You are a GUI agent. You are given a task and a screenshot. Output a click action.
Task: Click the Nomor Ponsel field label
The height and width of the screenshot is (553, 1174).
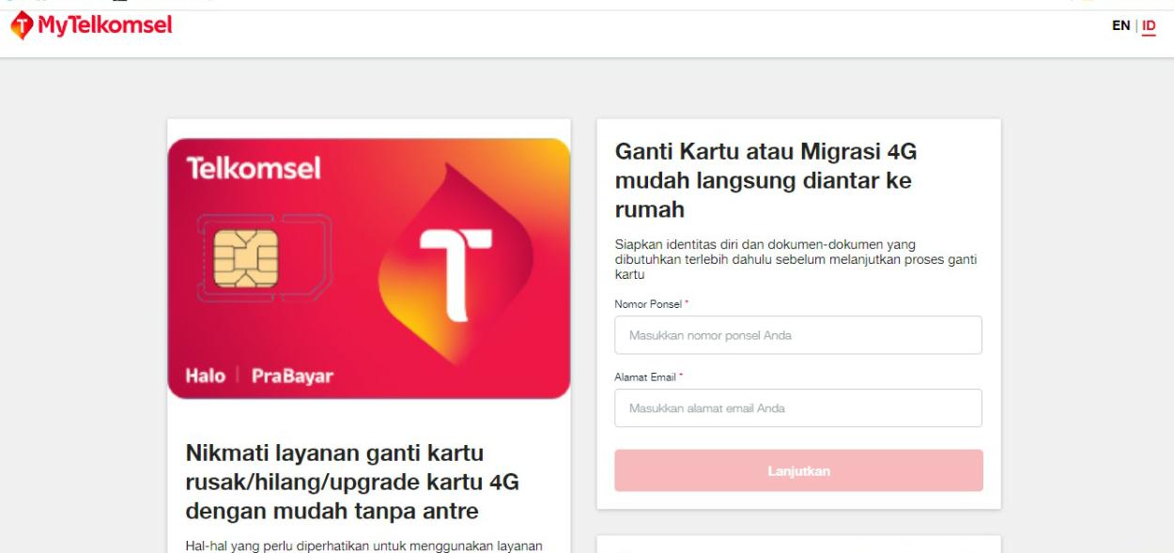point(647,303)
